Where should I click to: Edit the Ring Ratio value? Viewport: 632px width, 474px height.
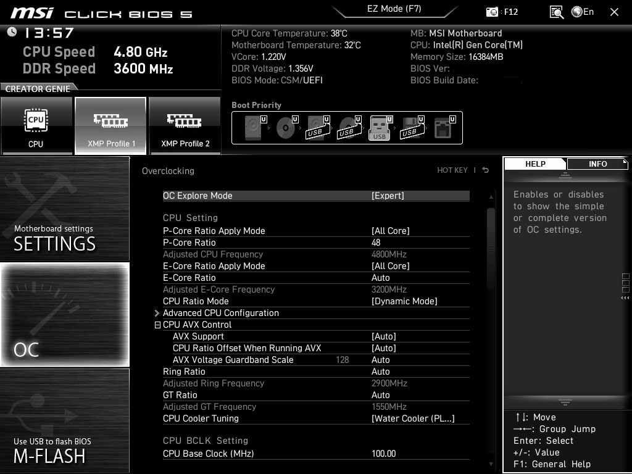(316, 372)
